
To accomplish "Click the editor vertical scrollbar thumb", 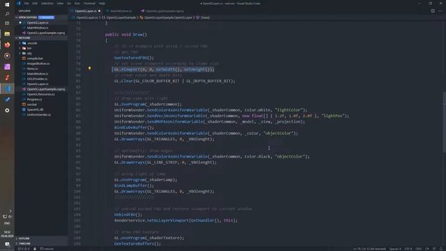I will coord(445,123).
